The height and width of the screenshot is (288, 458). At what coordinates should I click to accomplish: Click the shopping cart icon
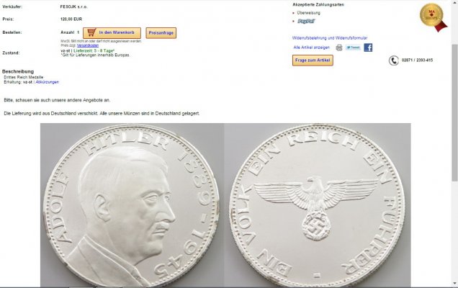[91, 32]
